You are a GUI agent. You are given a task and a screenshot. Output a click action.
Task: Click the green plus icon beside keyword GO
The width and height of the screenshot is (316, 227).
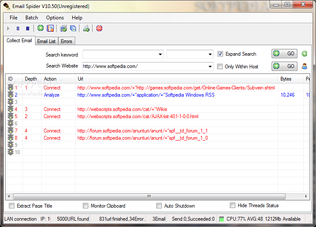(304, 54)
